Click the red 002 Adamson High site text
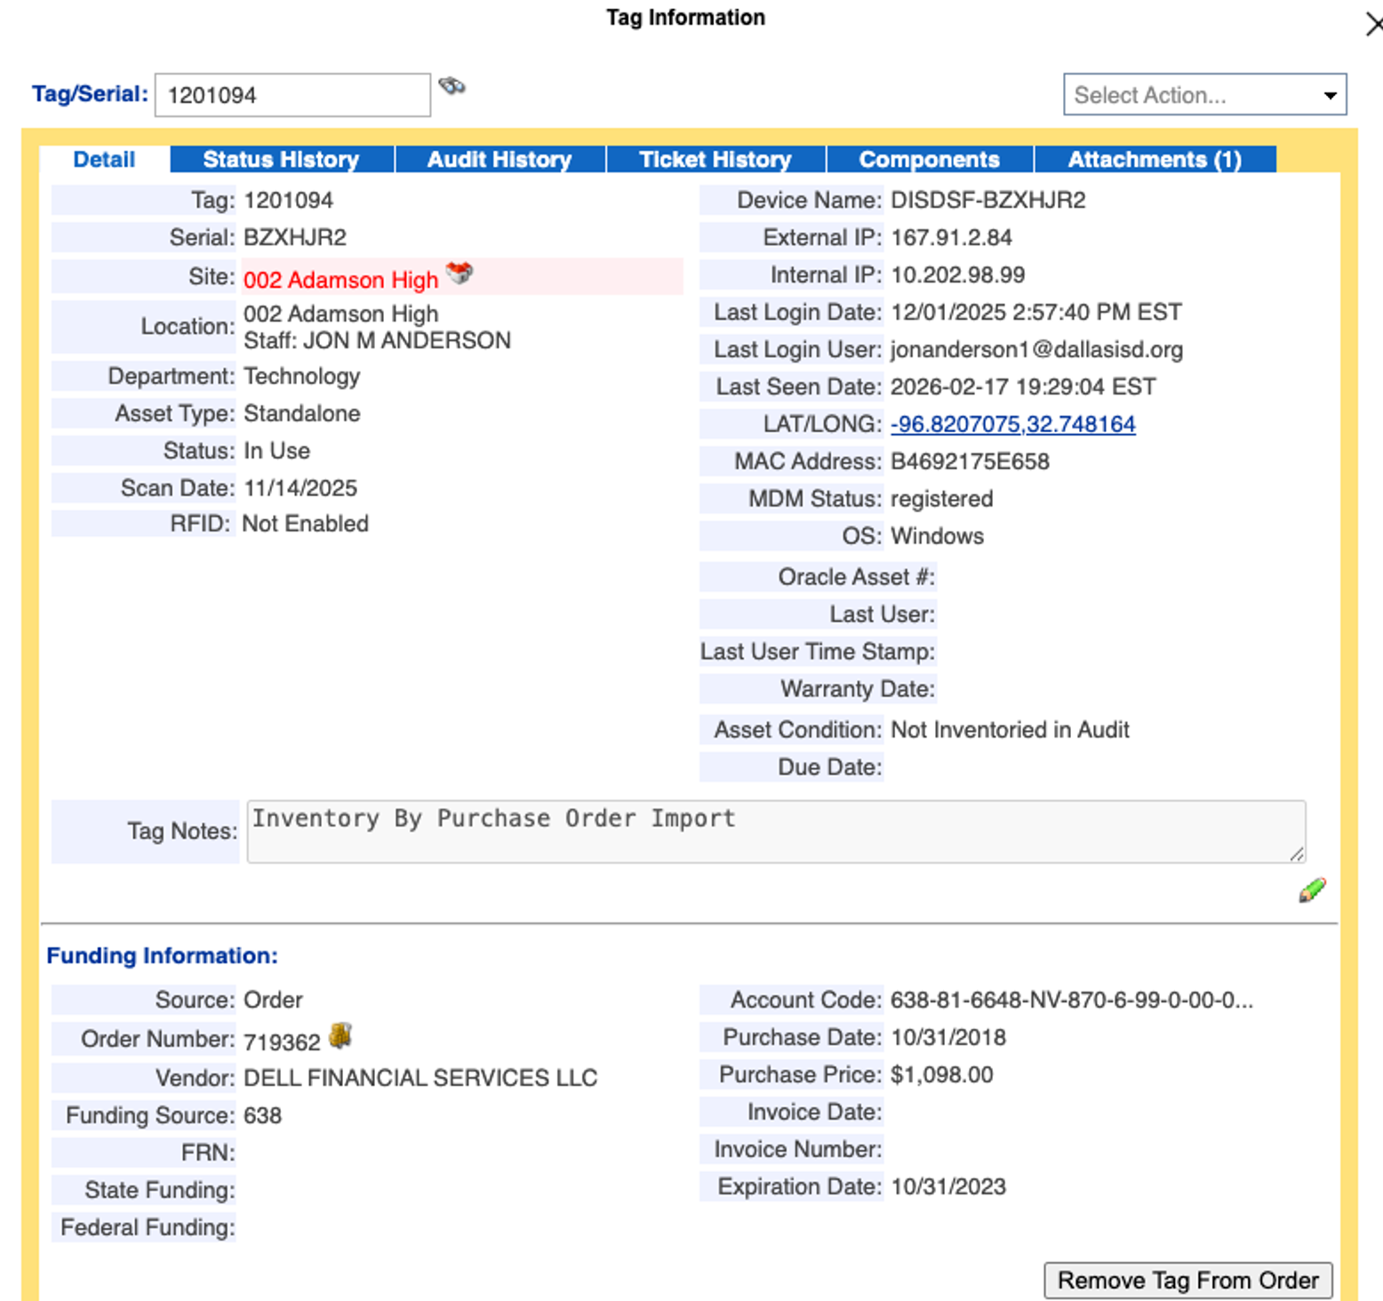Image resolution: width=1383 pixels, height=1301 pixels. 340,280
